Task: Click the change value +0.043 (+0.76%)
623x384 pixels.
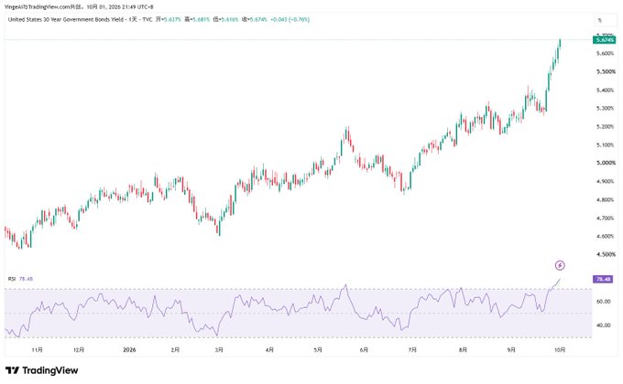Action: point(290,19)
